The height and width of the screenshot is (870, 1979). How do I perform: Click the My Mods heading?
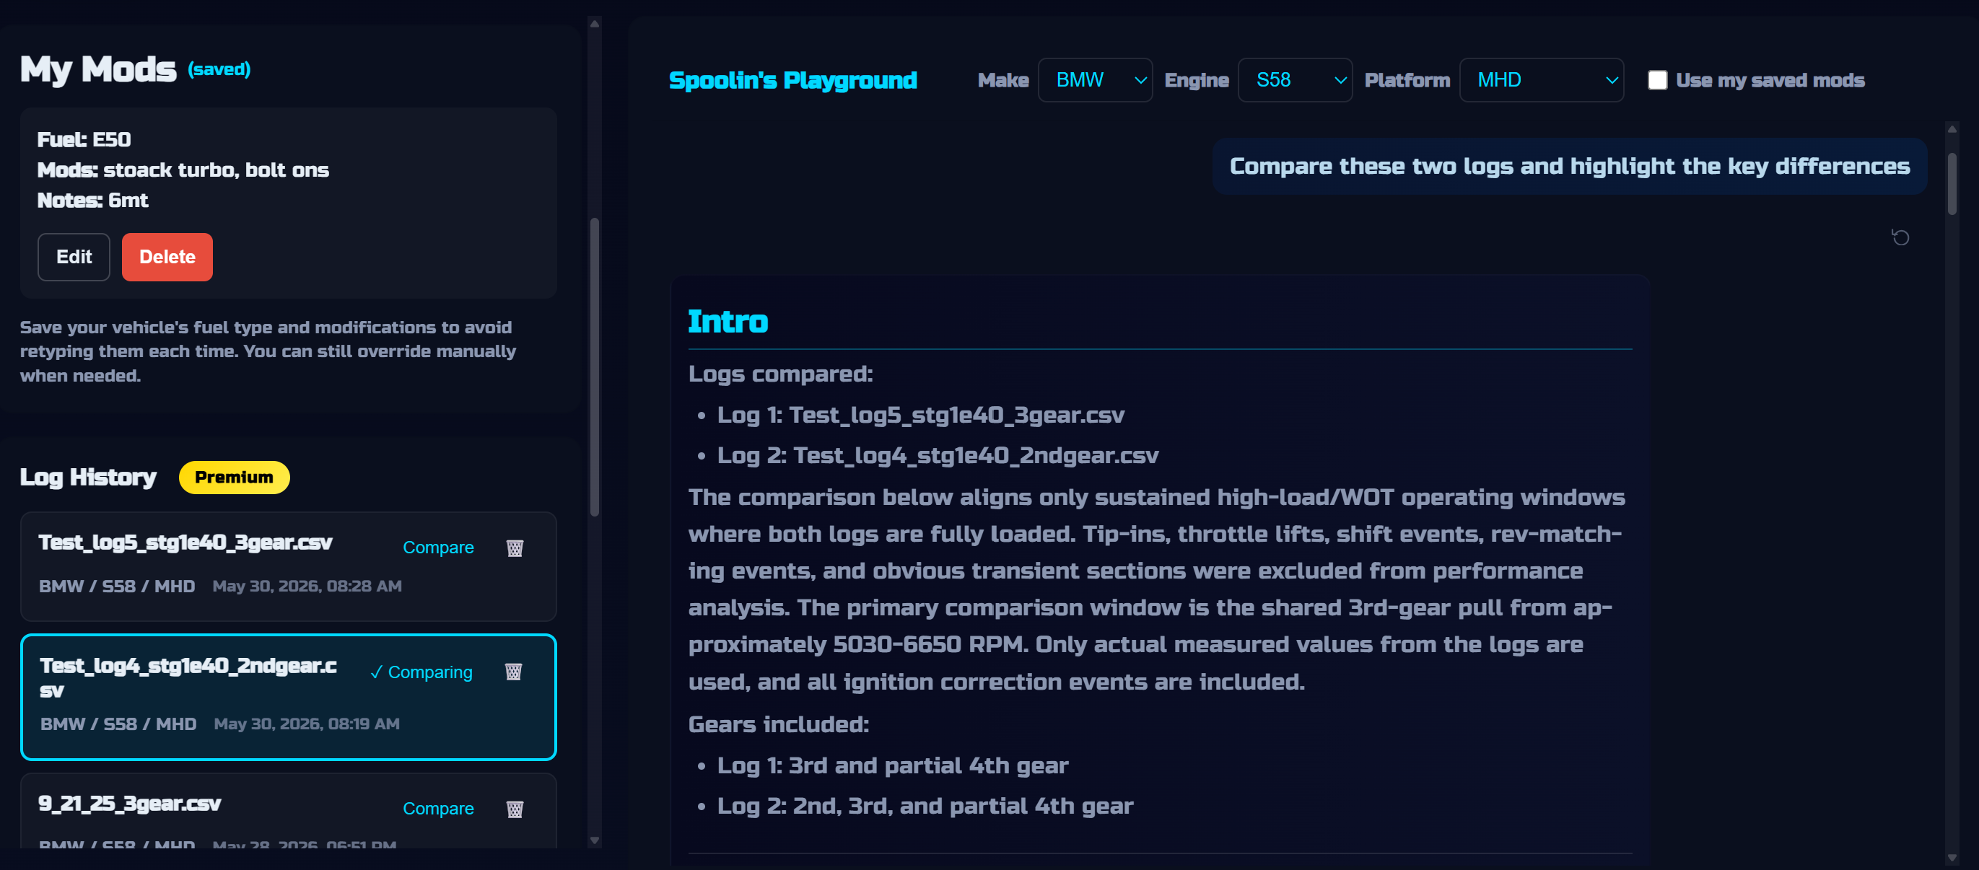pos(97,69)
